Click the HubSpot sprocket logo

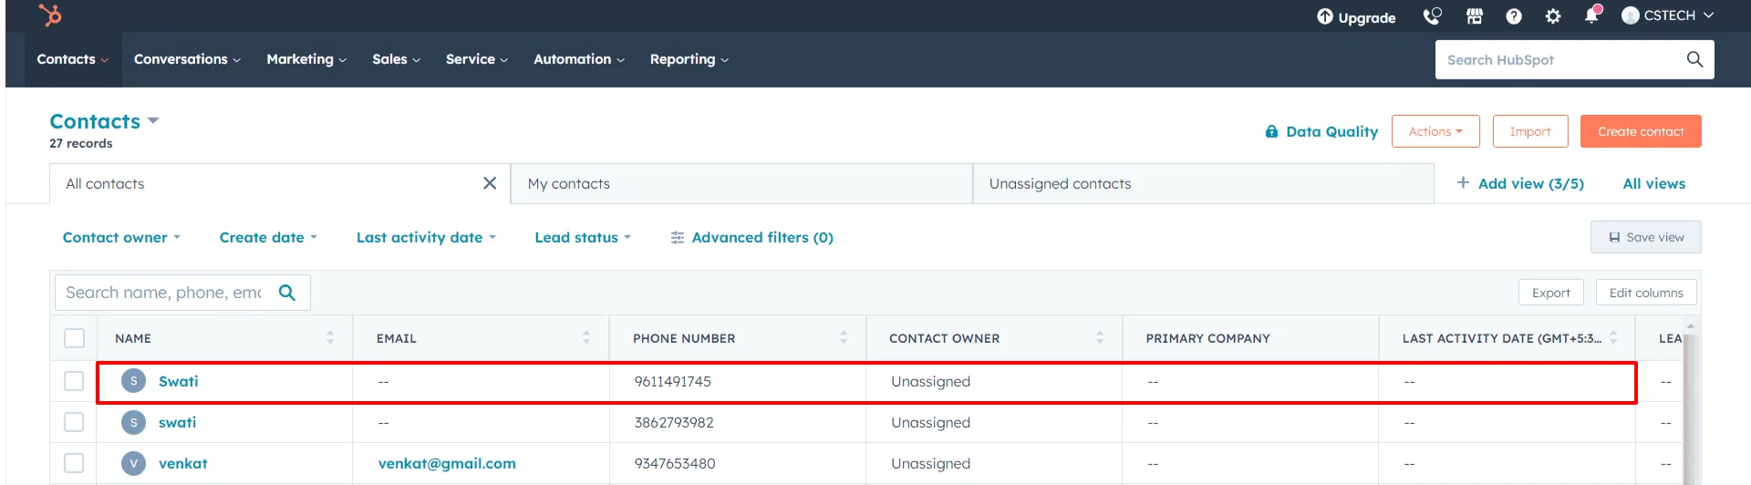coord(50,15)
